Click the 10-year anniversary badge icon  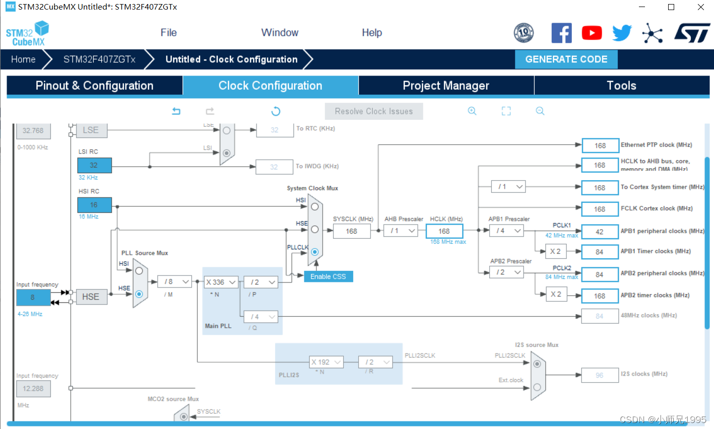click(x=524, y=33)
